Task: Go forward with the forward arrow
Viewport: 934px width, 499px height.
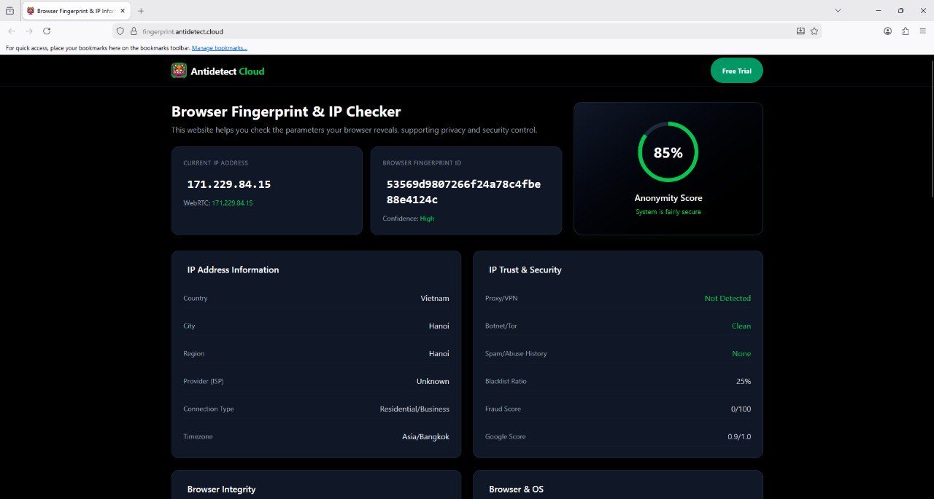Action: click(29, 31)
